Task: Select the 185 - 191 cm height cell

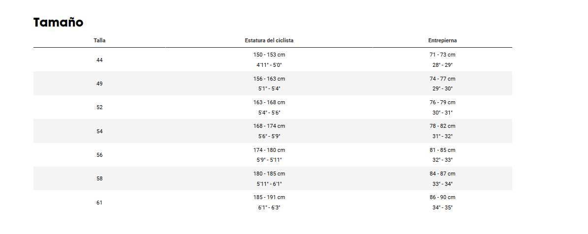Action: click(x=269, y=197)
